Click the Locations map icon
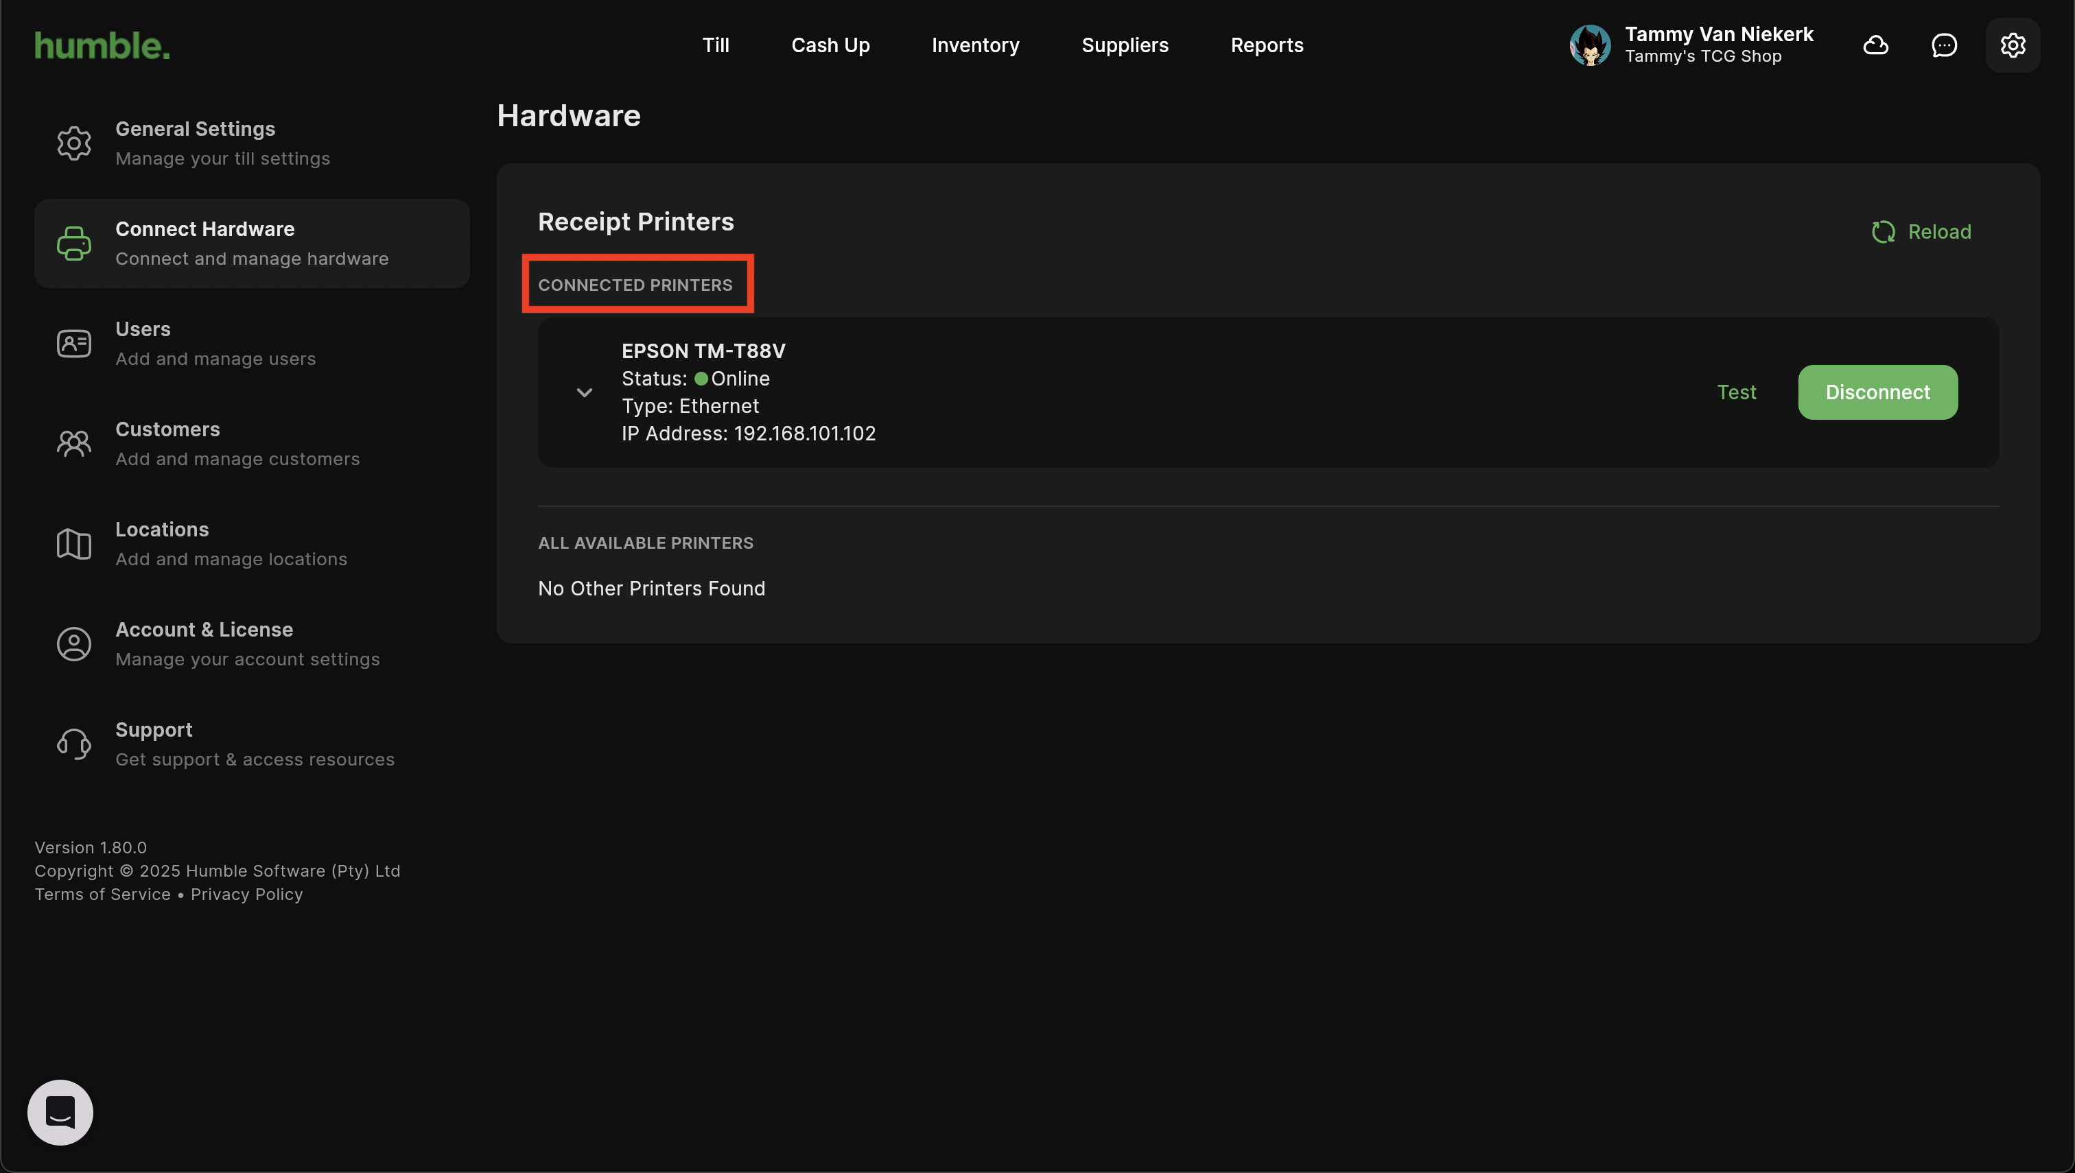2075x1173 pixels. (74, 544)
